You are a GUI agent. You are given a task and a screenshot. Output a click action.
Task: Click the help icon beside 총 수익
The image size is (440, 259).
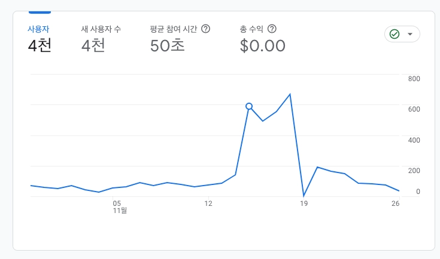[272, 29]
